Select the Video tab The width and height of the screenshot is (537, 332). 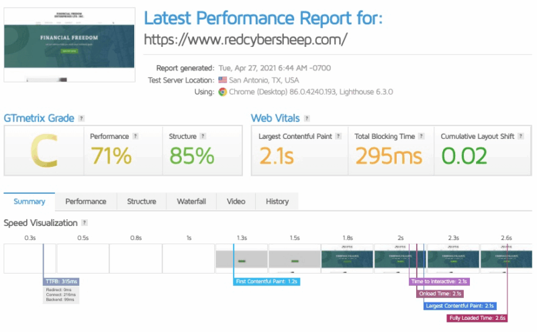pos(236,201)
